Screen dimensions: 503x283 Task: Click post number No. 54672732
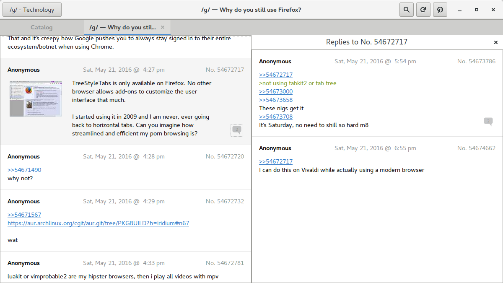(x=225, y=201)
